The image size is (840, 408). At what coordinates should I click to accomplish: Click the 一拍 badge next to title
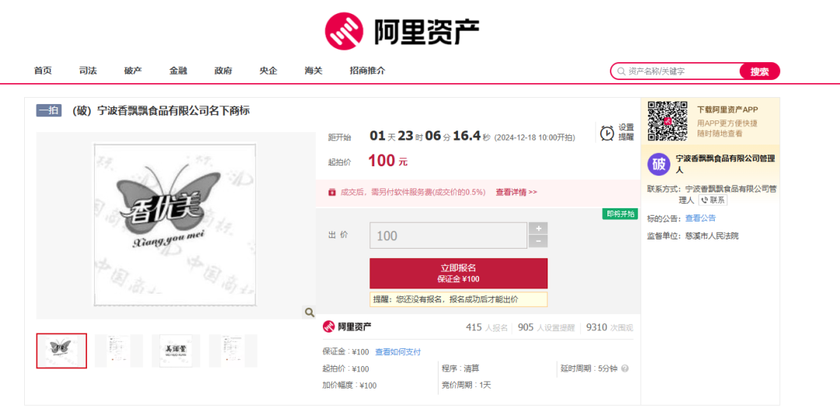click(x=49, y=110)
